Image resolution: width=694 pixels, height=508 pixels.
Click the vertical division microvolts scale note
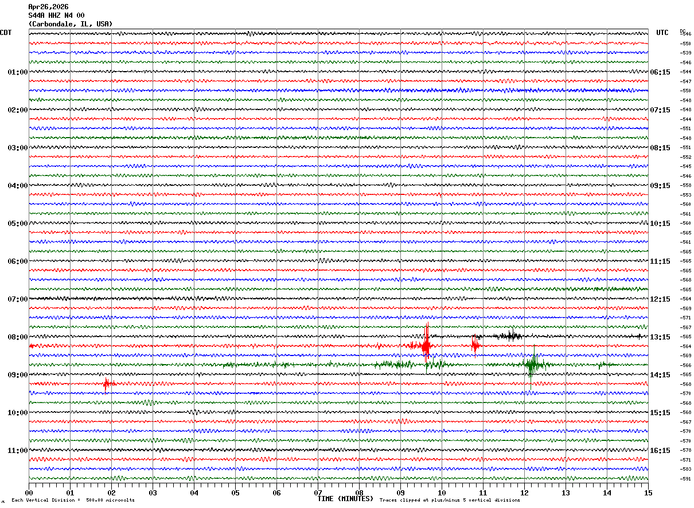tap(73, 500)
